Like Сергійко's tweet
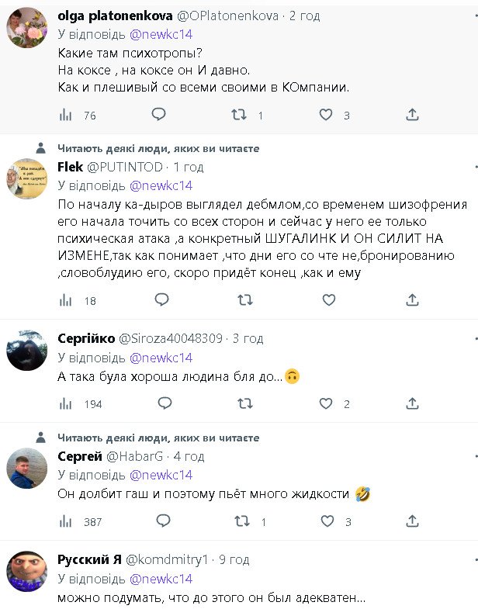Screen dimensions: 478x609 tap(326, 403)
